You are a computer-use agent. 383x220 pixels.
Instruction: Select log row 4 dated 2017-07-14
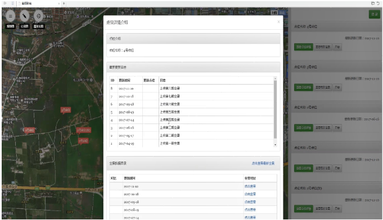click(x=192, y=120)
